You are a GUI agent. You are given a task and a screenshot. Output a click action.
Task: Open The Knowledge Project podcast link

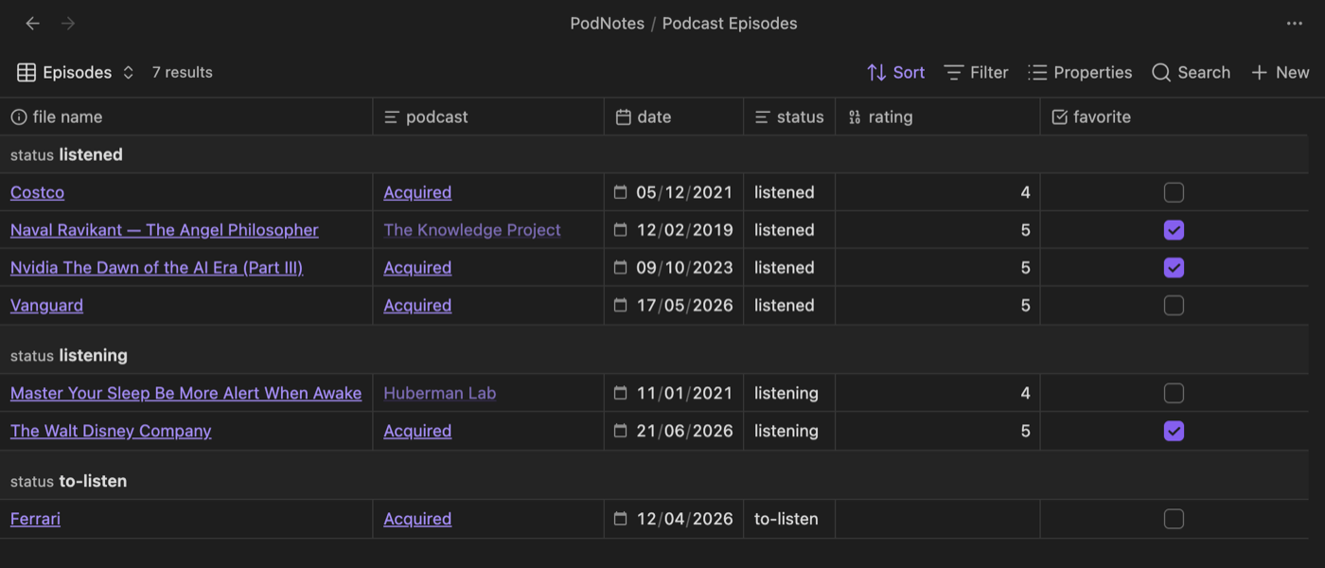pyautogui.click(x=472, y=230)
